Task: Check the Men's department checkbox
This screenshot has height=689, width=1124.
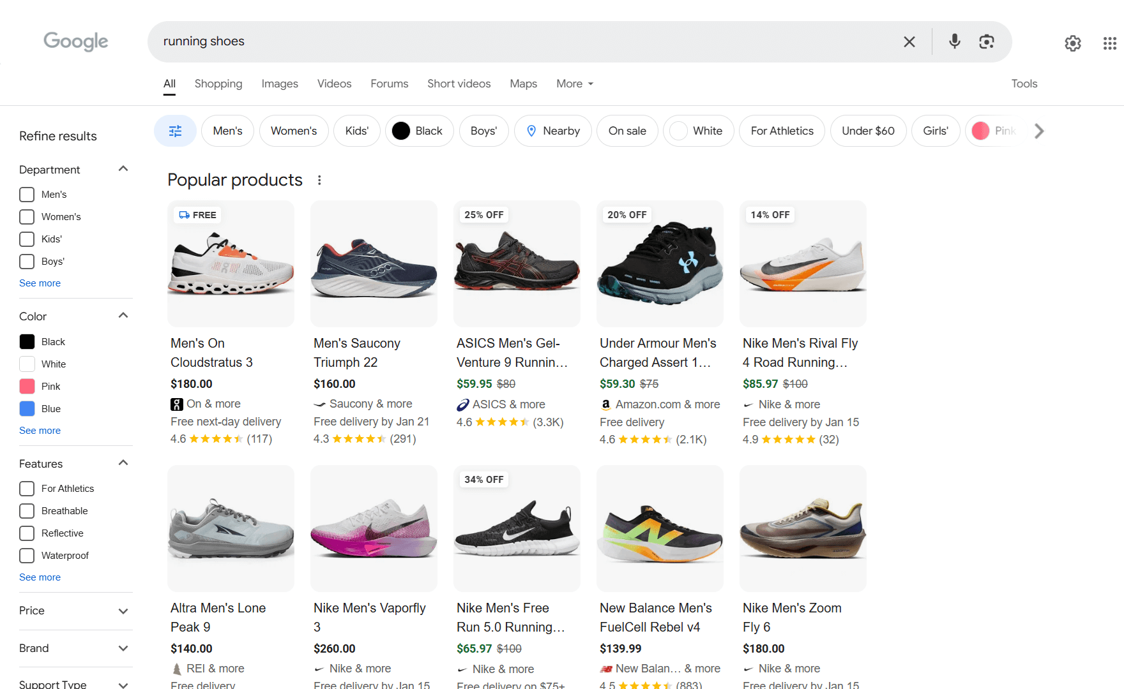Action: 26,195
